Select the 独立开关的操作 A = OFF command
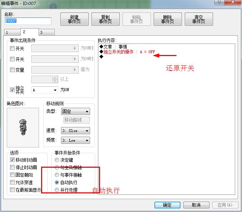This screenshot has height=212, width=242. (x=127, y=52)
